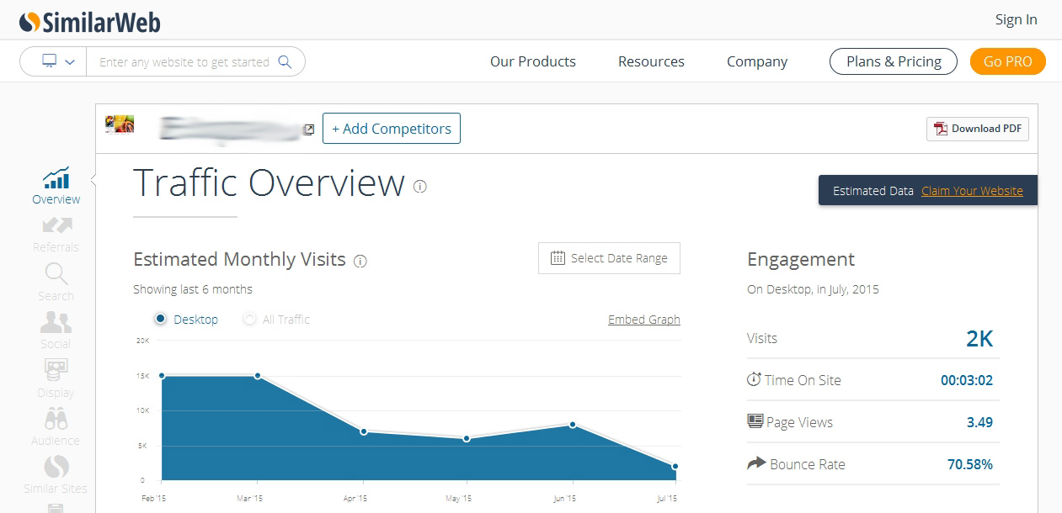Click Claim Your Website link
The width and height of the screenshot is (1062, 513).
coord(972,191)
